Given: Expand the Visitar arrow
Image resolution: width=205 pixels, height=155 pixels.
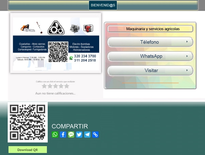Looking at the screenshot, I should click(x=187, y=70).
